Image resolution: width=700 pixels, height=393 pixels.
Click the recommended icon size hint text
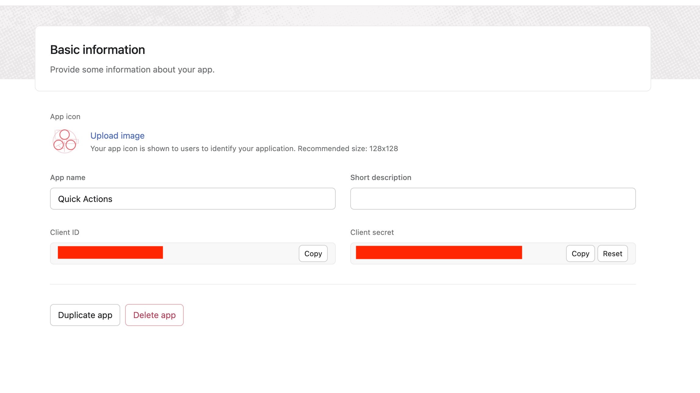point(244,149)
